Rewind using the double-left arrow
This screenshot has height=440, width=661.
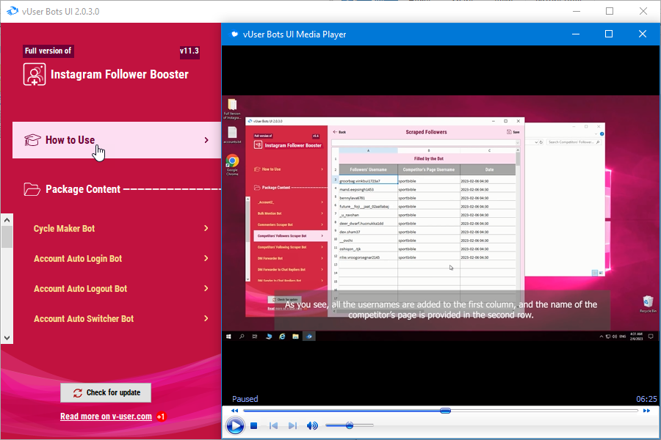click(235, 411)
